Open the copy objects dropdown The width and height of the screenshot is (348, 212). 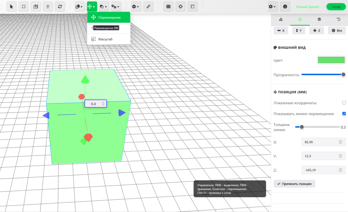(79, 7)
